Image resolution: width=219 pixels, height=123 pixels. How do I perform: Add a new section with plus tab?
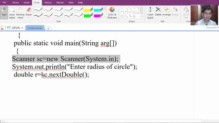(x=48, y=28)
